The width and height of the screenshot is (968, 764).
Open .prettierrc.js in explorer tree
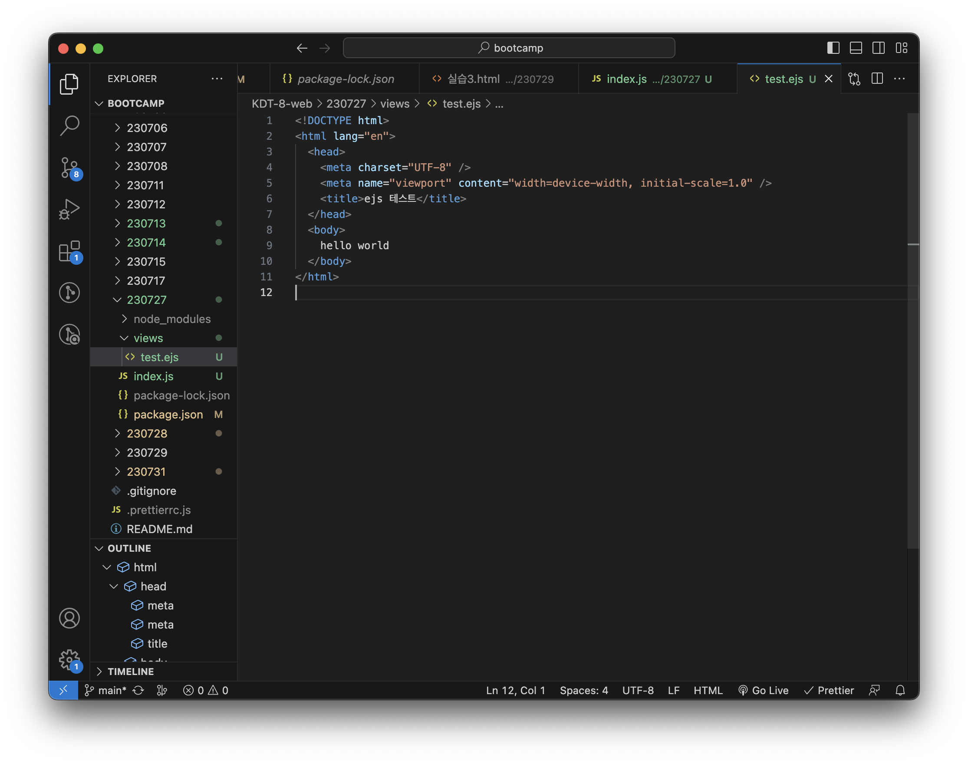pyautogui.click(x=164, y=510)
